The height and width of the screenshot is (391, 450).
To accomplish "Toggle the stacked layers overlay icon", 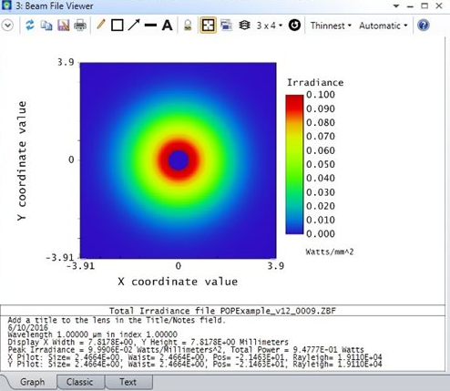I will [x=244, y=26].
